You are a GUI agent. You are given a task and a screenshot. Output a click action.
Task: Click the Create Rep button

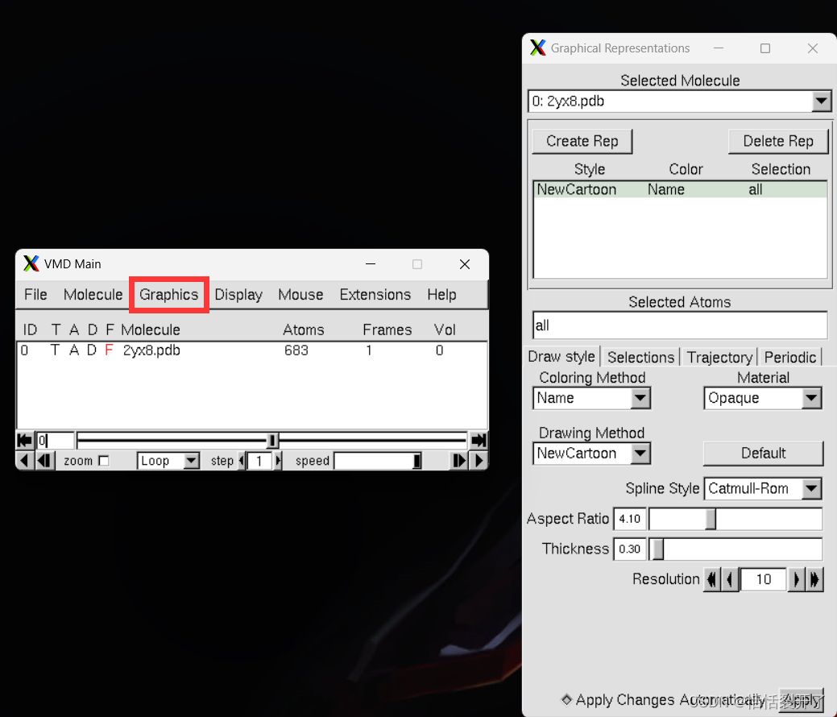(582, 141)
